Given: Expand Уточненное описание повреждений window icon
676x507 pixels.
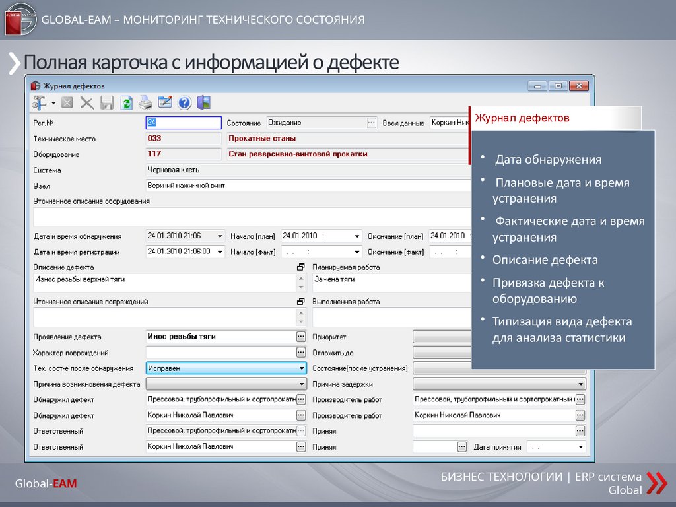Looking at the screenshot, I should pyautogui.click(x=301, y=302).
